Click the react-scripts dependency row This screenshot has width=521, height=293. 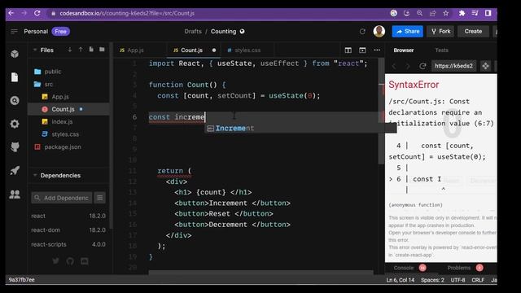point(68,244)
